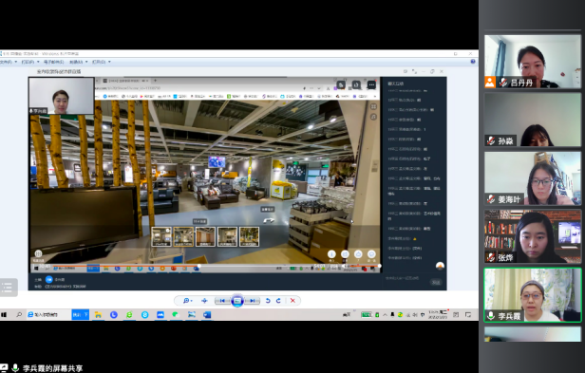Click the fit-to-window icon in viewer toolbar

204,301
